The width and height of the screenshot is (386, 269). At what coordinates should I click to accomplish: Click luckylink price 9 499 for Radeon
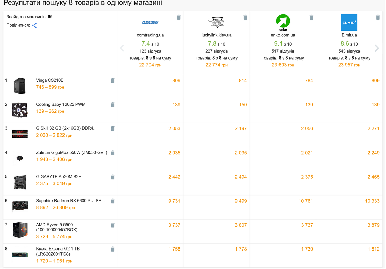click(x=241, y=201)
